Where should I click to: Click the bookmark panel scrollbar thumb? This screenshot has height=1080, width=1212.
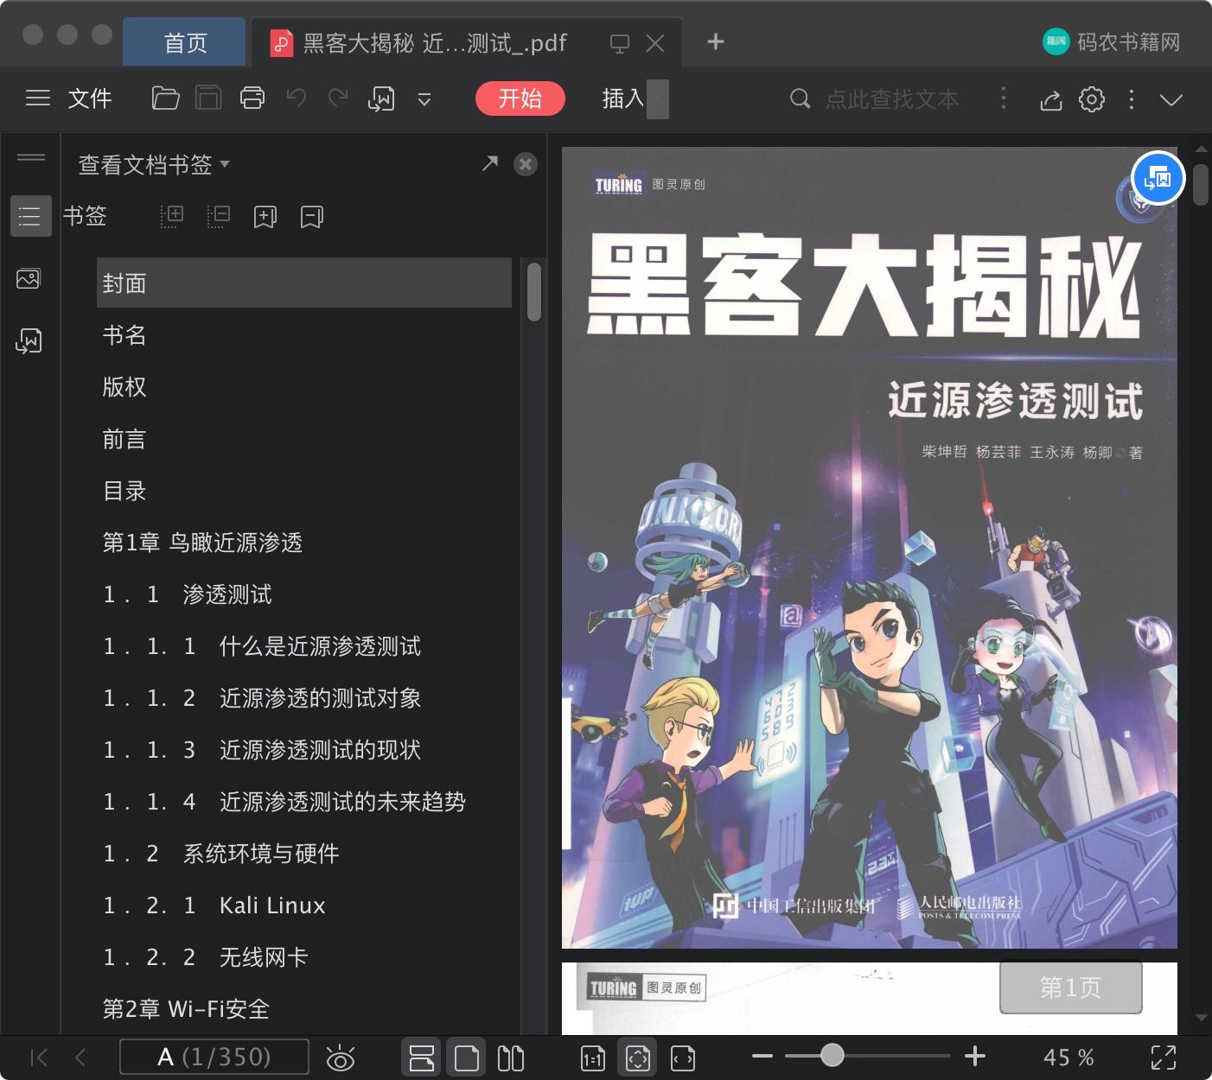click(534, 292)
